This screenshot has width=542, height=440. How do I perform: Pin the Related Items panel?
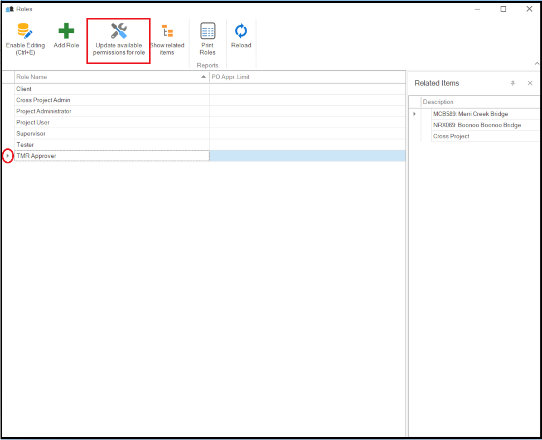pyautogui.click(x=512, y=83)
